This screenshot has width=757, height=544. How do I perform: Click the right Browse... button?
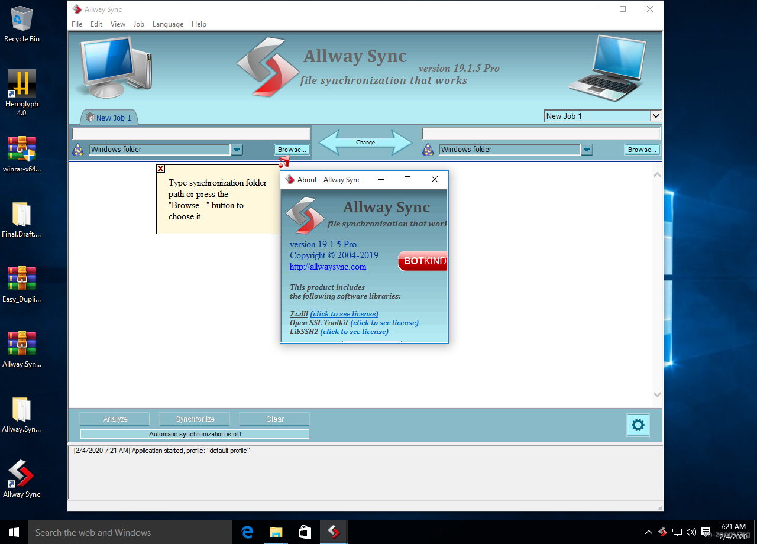pyautogui.click(x=642, y=150)
